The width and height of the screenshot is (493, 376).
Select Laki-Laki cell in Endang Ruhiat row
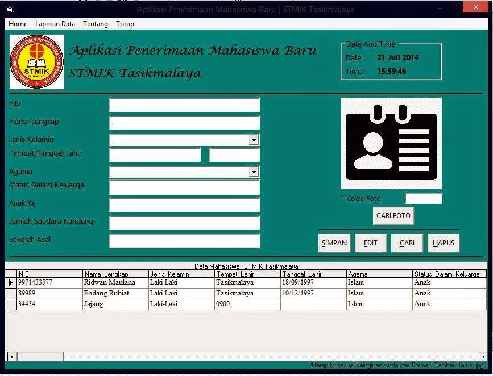pyautogui.click(x=181, y=294)
